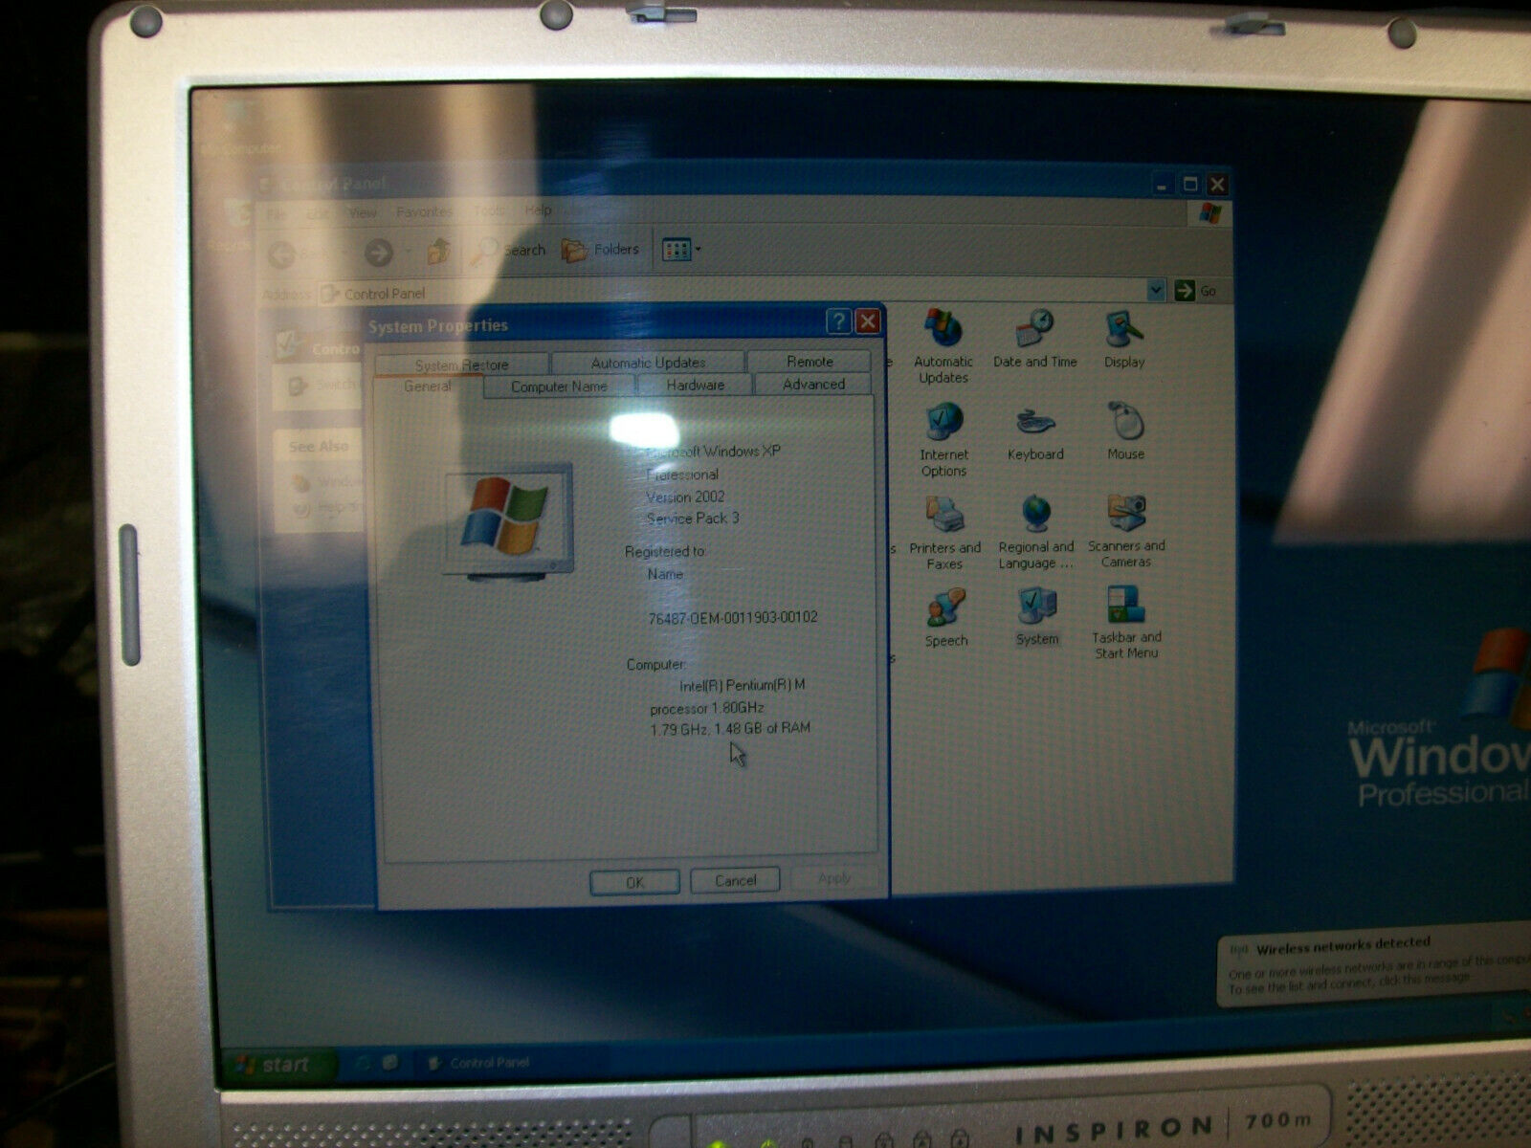The height and width of the screenshot is (1148, 1531).
Task: Click OK in System Properties
Action: point(634,882)
